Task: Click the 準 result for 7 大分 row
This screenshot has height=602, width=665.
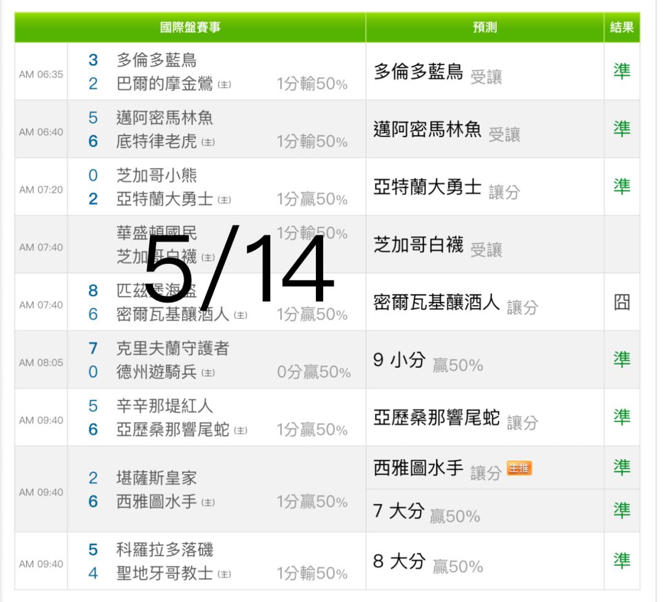Action: (x=622, y=511)
